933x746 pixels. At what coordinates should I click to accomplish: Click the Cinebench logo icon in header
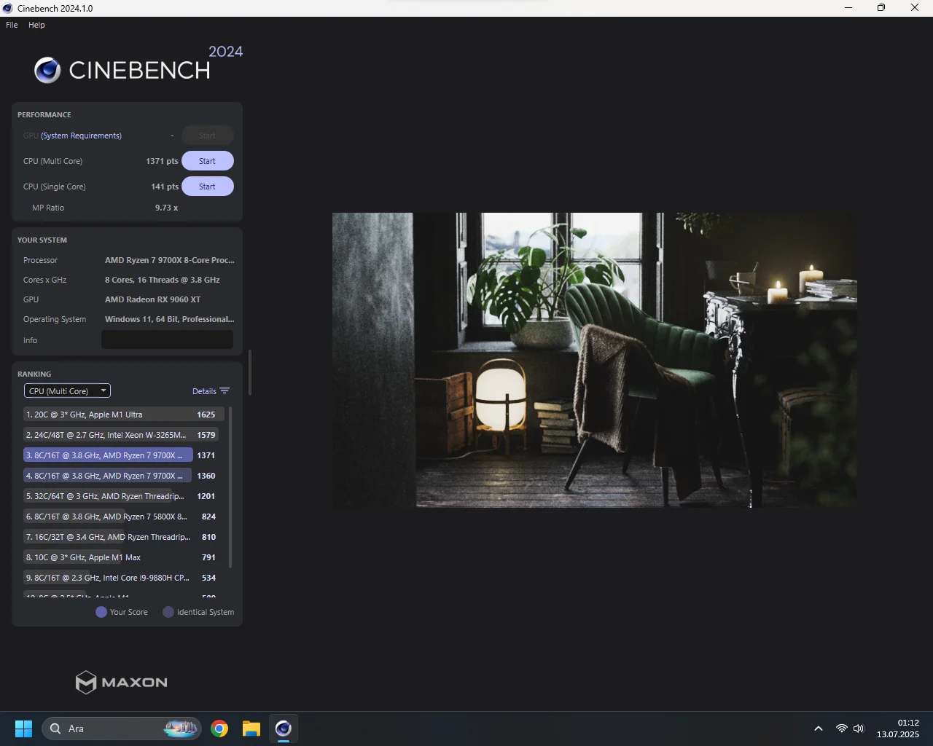pyautogui.click(x=47, y=70)
